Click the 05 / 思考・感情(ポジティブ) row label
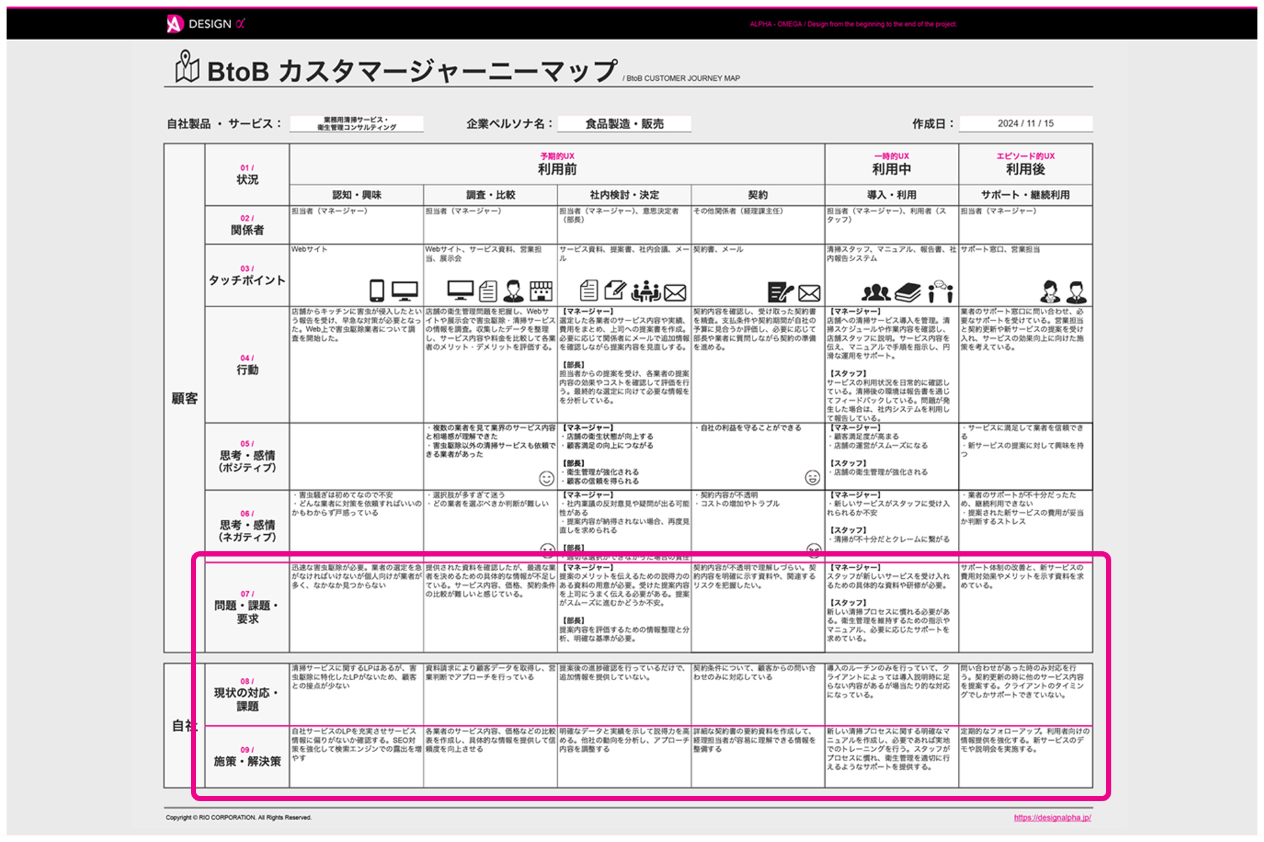Image resolution: width=1264 pixels, height=842 pixels. 247,457
